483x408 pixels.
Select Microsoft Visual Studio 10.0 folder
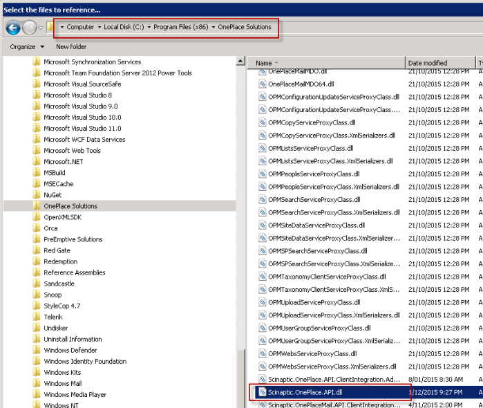tap(82, 118)
